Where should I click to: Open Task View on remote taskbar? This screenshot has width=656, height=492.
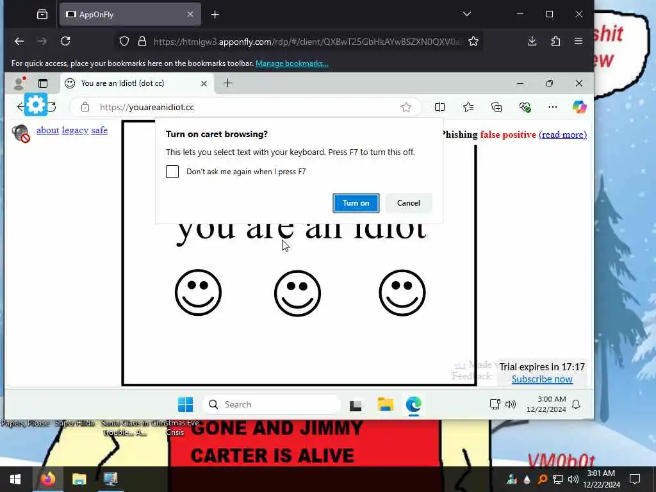[x=356, y=405]
